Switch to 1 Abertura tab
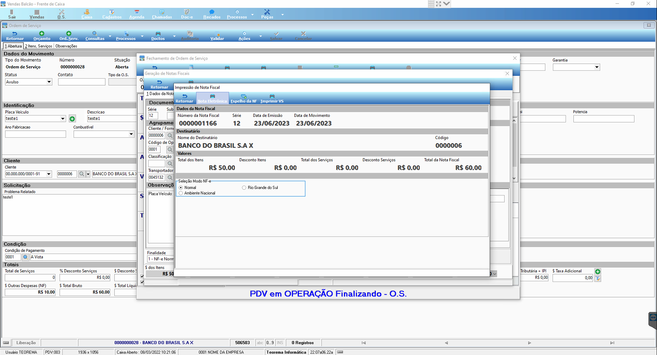Image resolution: width=657 pixels, height=355 pixels. [x=13, y=46]
